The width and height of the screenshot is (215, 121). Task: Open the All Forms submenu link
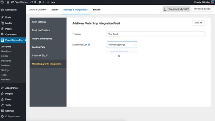6,47
